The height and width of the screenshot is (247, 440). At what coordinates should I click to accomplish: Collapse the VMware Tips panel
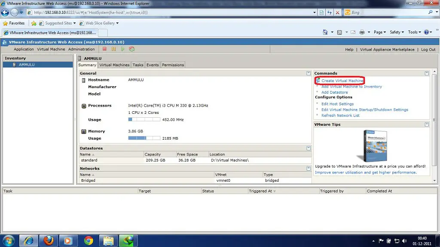pyautogui.click(x=427, y=124)
